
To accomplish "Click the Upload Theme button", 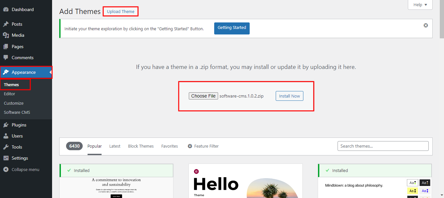I will (x=121, y=11).
